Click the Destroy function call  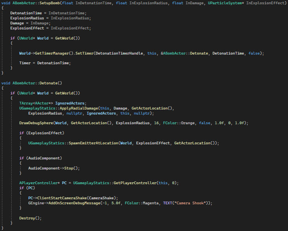click(x=28, y=218)
